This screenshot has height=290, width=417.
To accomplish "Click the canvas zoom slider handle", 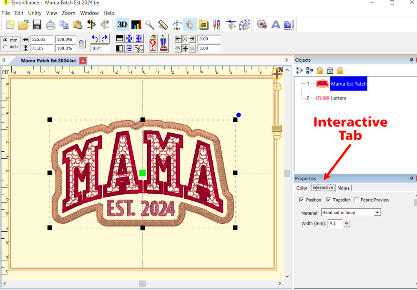I will pyautogui.click(x=277, y=128).
